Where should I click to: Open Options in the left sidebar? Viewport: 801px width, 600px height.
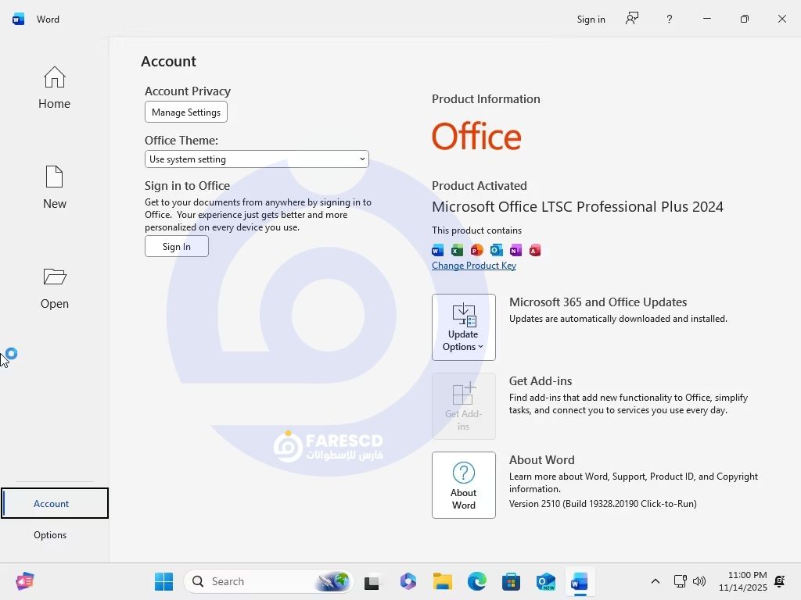coord(50,535)
